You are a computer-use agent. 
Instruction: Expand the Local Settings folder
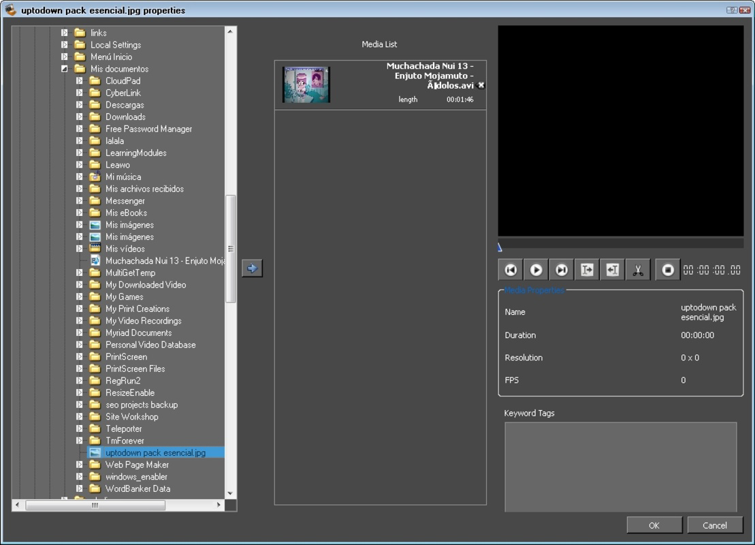click(x=65, y=45)
